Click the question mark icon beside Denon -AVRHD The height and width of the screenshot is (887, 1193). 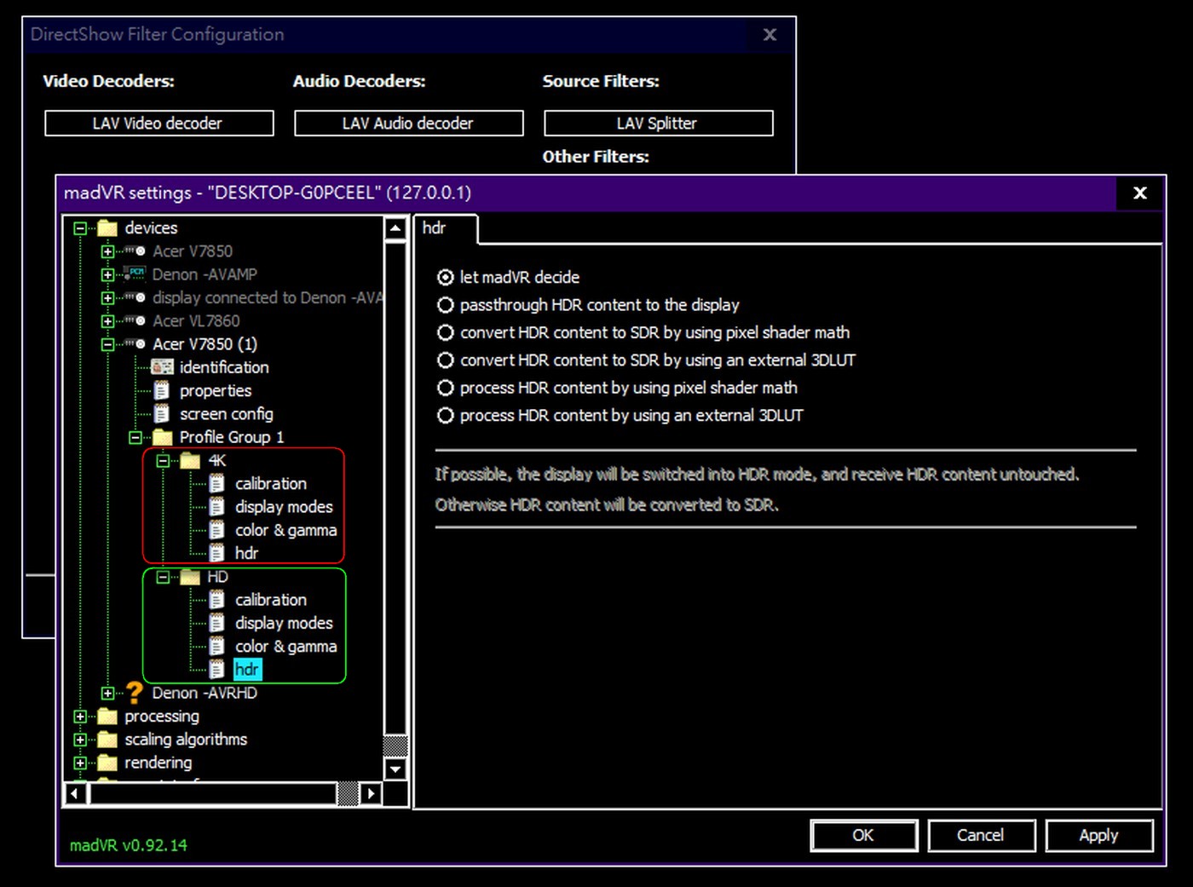(x=135, y=693)
